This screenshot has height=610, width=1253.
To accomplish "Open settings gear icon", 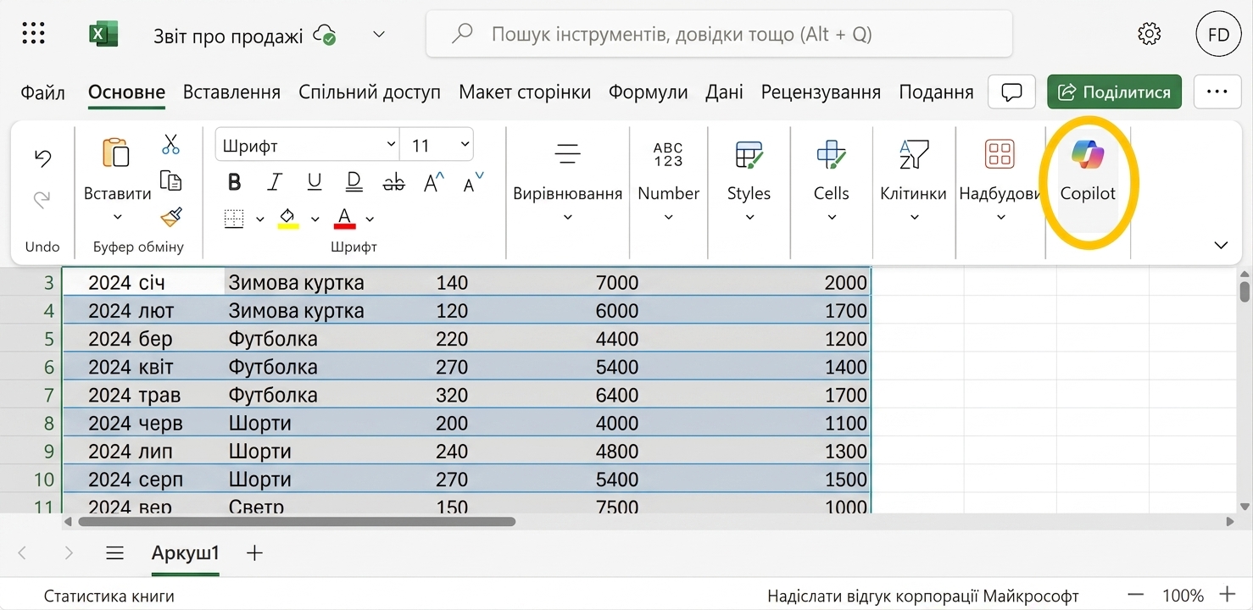I will pyautogui.click(x=1149, y=34).
